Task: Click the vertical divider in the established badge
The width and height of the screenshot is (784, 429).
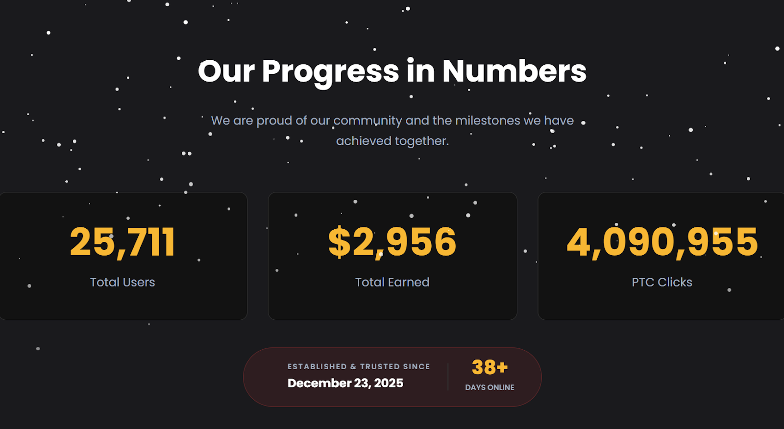Action: (448, 377)
